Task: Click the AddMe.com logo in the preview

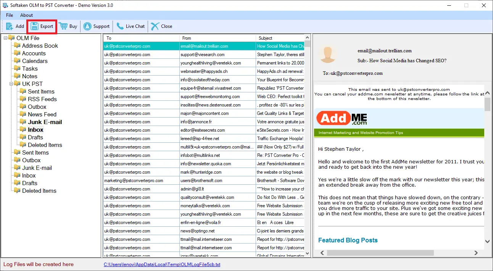Action: point(342,118)
